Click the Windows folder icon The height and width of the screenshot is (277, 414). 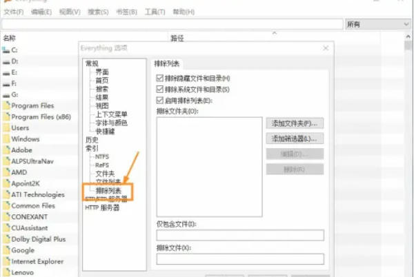(6, 139)
